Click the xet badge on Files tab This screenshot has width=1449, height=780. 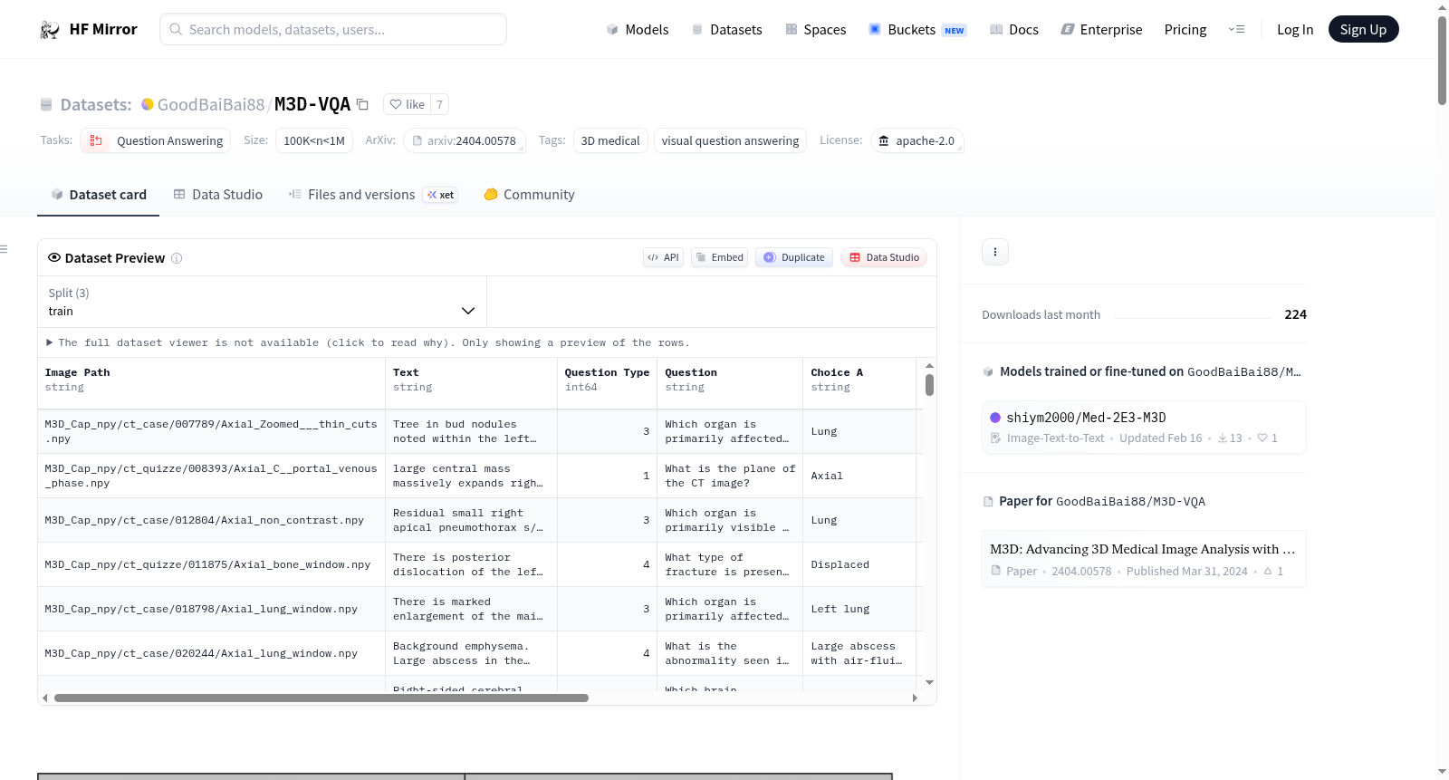(x=442, y=195)
